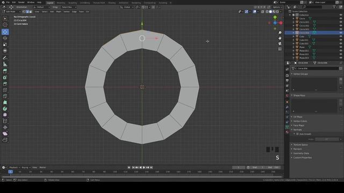The image size is (344, 193).
Task: Expand the Circle.002 outliner row
Action: pos(293,26)
